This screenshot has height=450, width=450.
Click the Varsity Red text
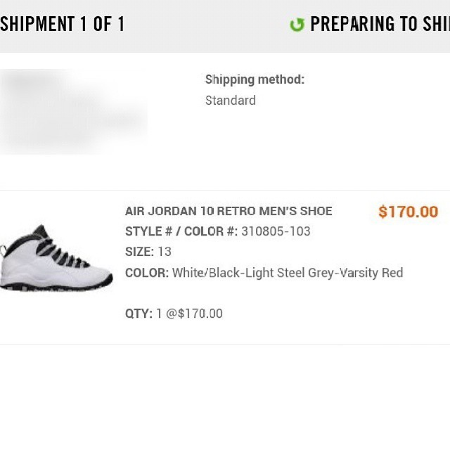[x=371, y=273]
